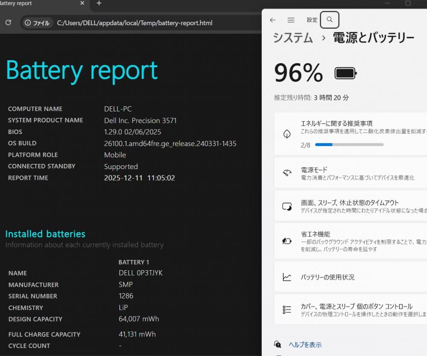This screenshot has height=356, width=427.
Task: Open バッテリーの使用状況
Action: tap(351, 277)
